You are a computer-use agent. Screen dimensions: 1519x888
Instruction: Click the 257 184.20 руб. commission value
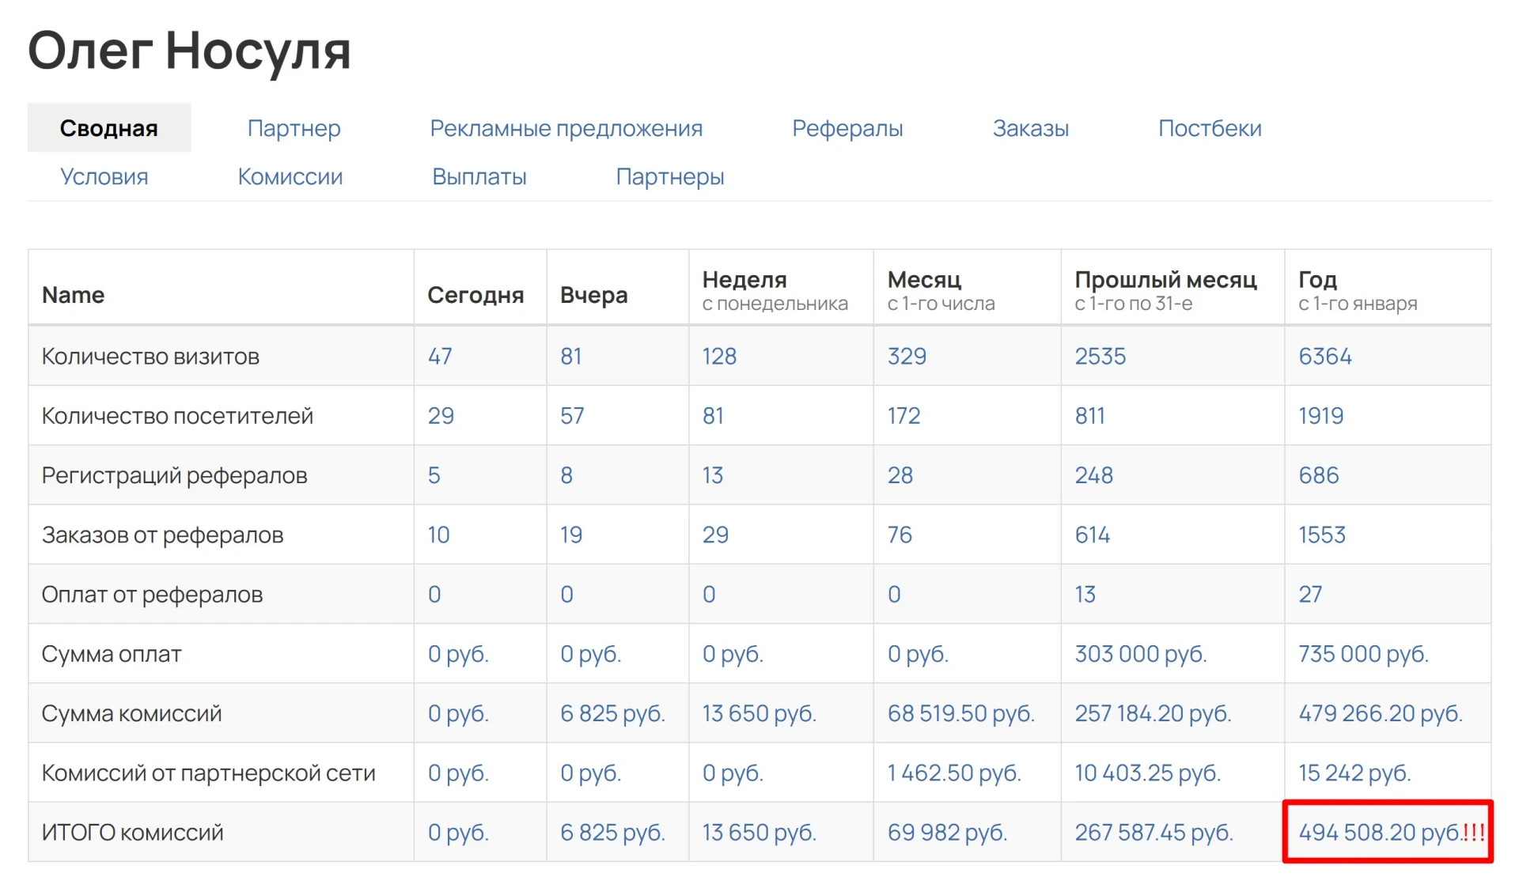click(x=1153, y=713)
